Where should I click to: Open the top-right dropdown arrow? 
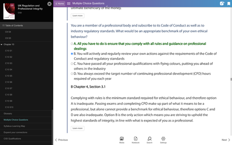tap(228, 3)
